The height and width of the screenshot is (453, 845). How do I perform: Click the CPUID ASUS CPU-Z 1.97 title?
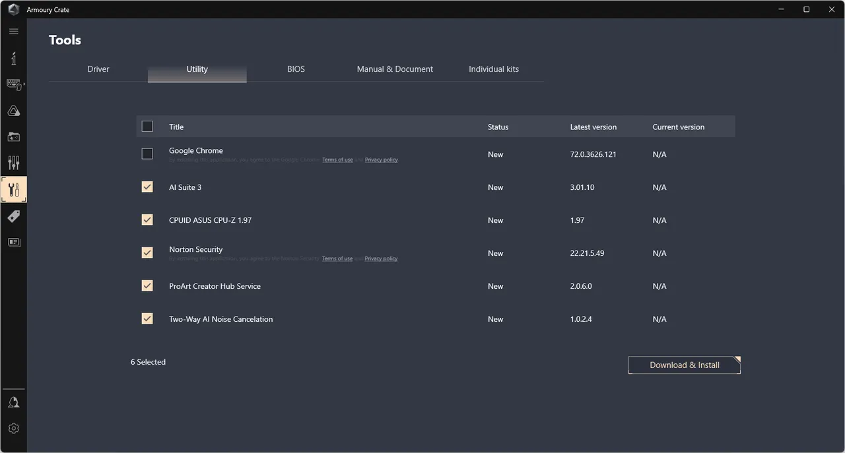pos(211,220)
